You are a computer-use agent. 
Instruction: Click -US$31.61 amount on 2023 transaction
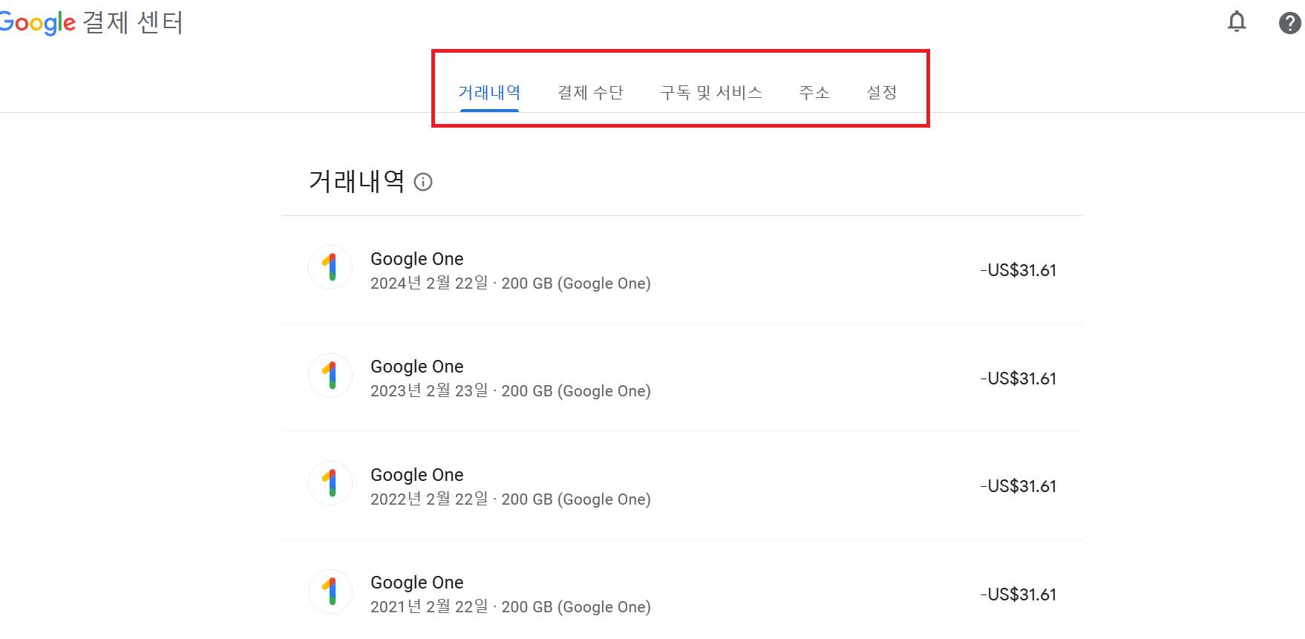[x=1018, y=379]
